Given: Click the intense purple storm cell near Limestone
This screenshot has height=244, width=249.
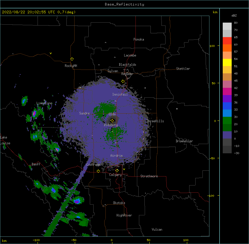Looking at the screenshot, I should click(x=34, y=113).
